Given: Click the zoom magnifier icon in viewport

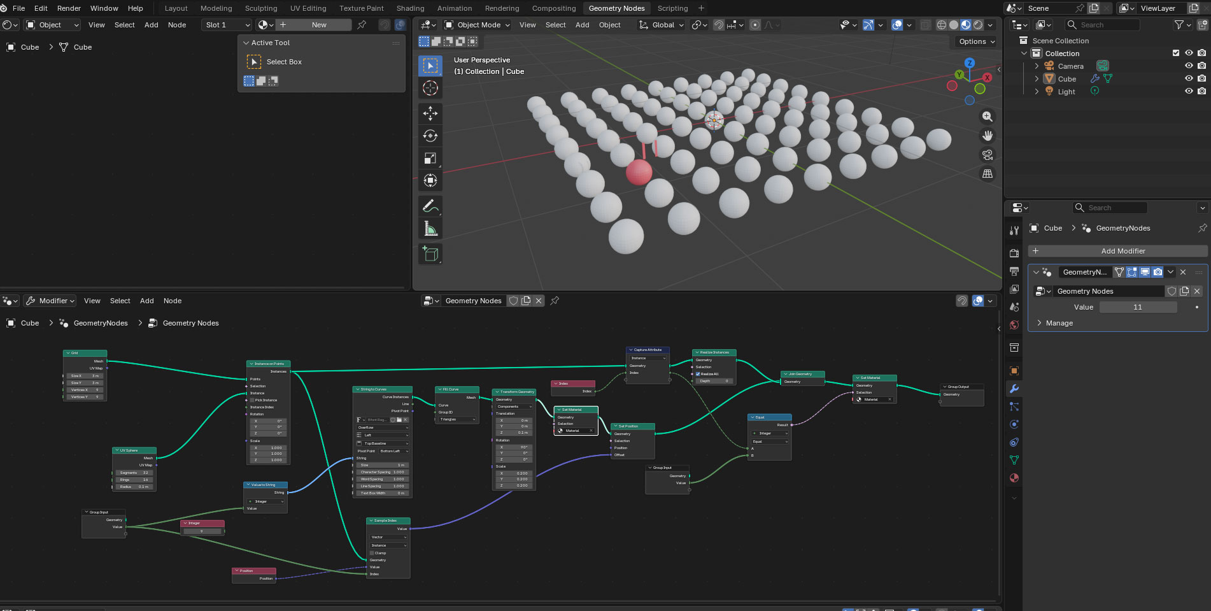Looking at the screenshot, I should [988, 117].
